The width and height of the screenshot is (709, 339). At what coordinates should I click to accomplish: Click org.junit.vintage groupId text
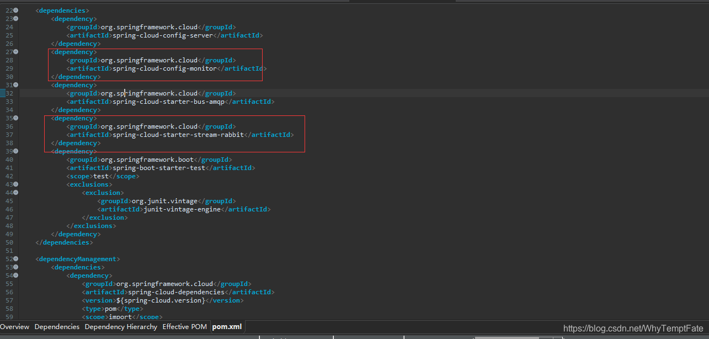pyautogui.click(x=164, y=201)
